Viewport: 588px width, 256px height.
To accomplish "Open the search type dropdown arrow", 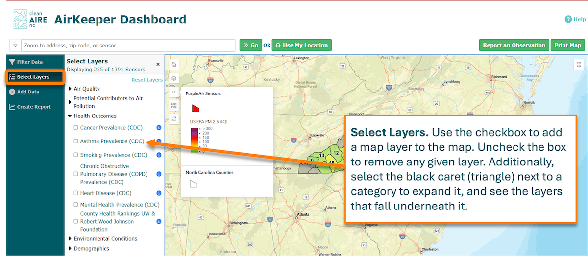I will click(15, 46).
